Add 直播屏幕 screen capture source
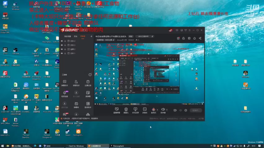The height and width of the screenshot is (148, 264). [x=116, y=111]
